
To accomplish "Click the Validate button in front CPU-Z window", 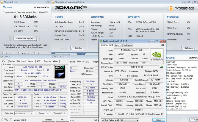I will coord(48,120).
